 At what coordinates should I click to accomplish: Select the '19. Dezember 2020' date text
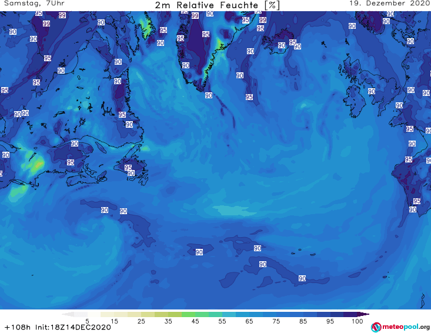(x=389, y=4)
